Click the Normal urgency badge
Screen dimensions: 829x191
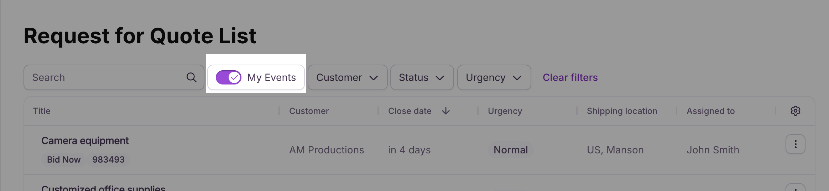[511, 150]
